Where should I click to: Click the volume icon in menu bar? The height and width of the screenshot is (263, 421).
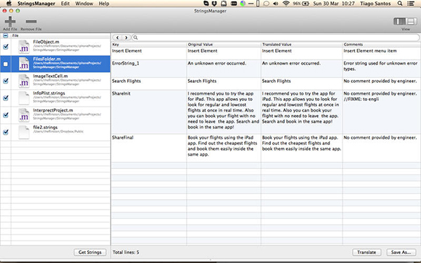(276, 4)
